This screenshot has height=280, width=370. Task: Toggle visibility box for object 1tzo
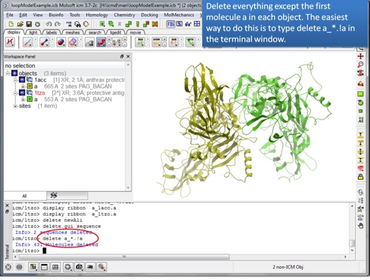(x=22, y=93)
